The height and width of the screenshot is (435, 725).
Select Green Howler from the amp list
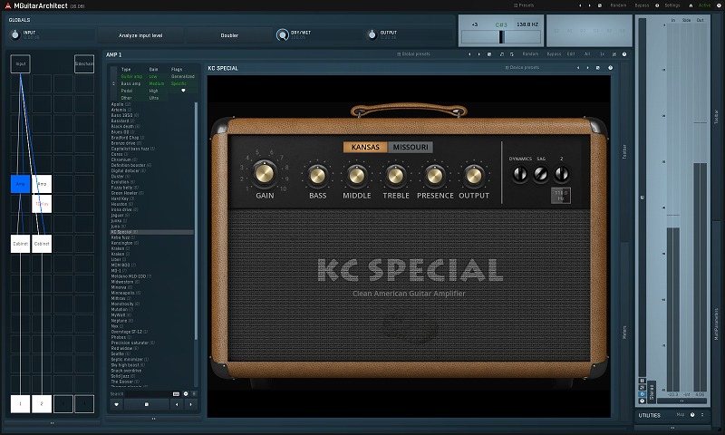tap(126, 192)
